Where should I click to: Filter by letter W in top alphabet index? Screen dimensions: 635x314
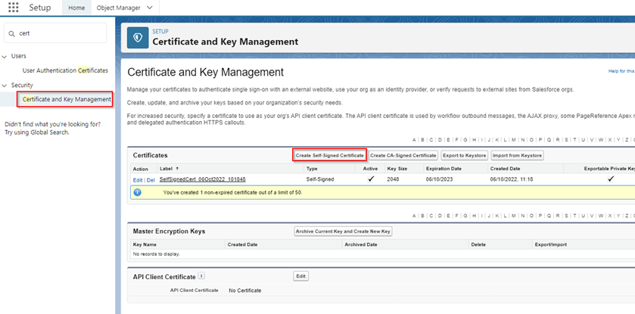click(x=601, y=140)
